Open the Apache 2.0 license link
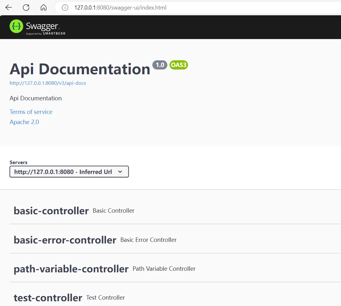Viewport: 341px width, 306px height. coord(24,122)
